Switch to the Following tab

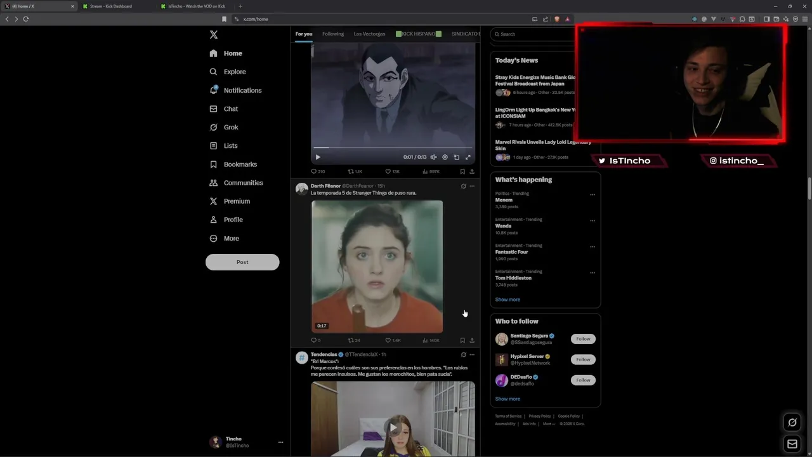pyautogui.click(x=333, y=34)
